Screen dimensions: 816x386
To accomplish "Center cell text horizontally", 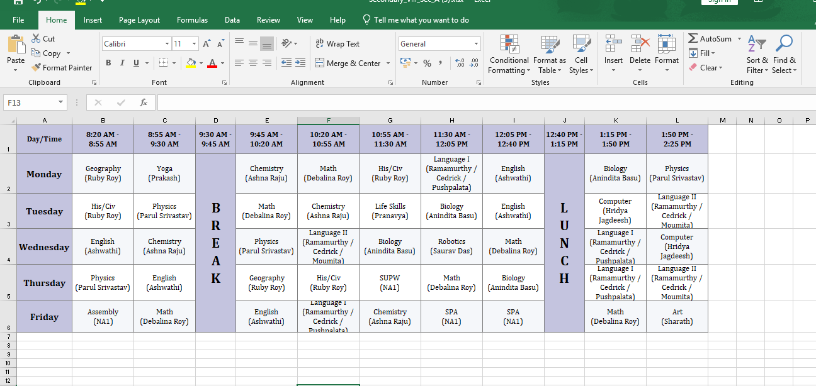I will [x=253, y=63].
